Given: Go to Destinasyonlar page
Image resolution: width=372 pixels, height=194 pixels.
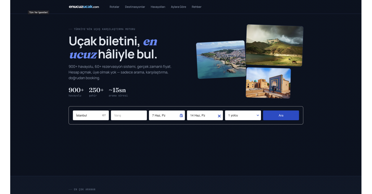Looking at the screenshot, I should pos(135,7).
